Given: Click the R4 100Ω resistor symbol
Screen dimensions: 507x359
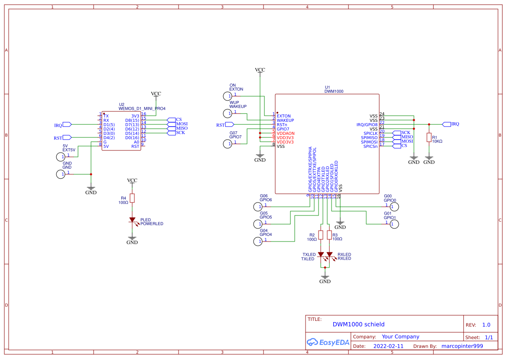Looking at the screenshot, I should 133,197.
